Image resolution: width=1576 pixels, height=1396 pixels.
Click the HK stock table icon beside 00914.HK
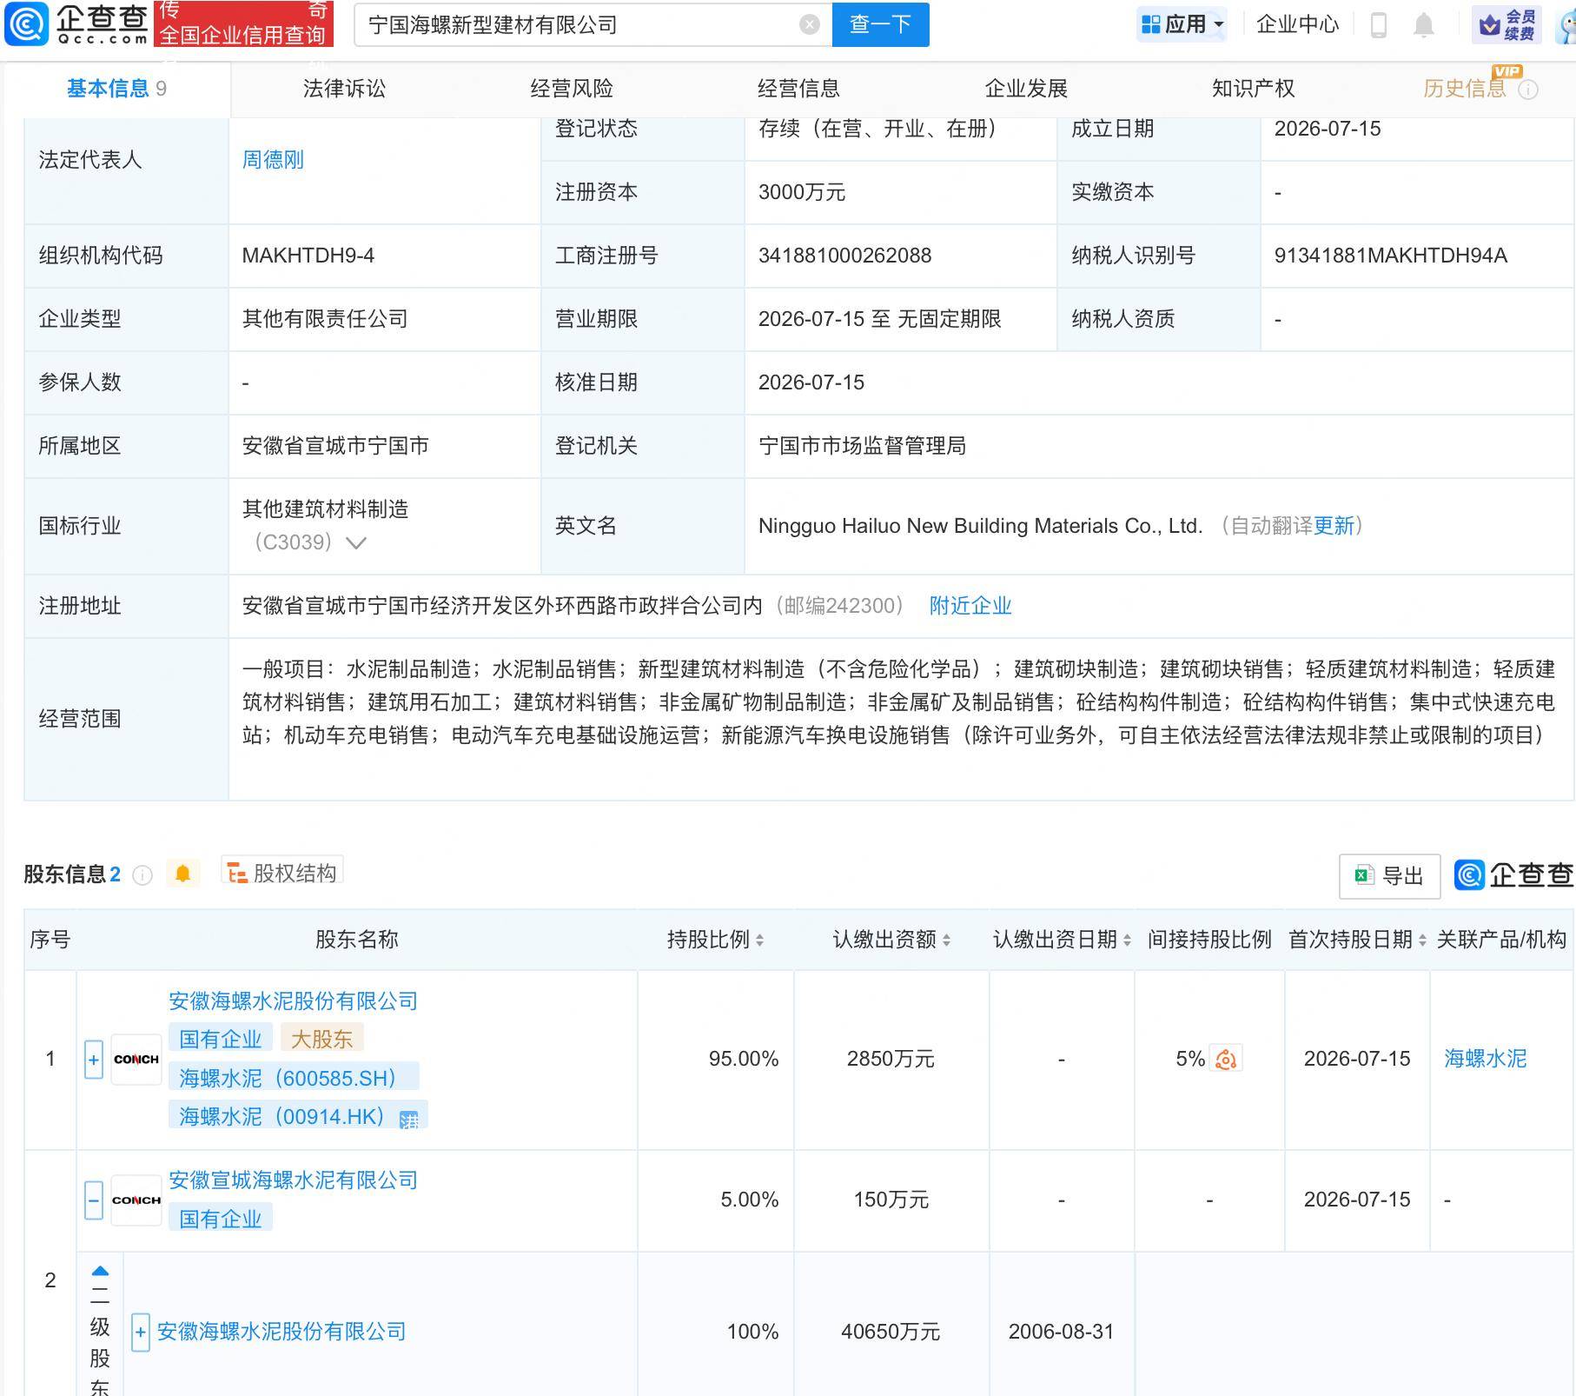(x=408, y=1120)
